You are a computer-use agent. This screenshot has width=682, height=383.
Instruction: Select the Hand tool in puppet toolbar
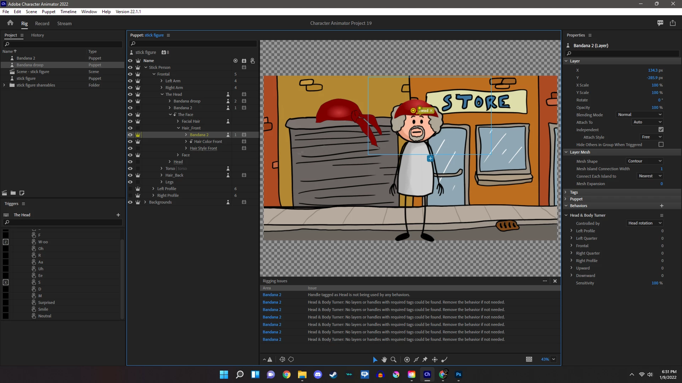tap(384, 360)
